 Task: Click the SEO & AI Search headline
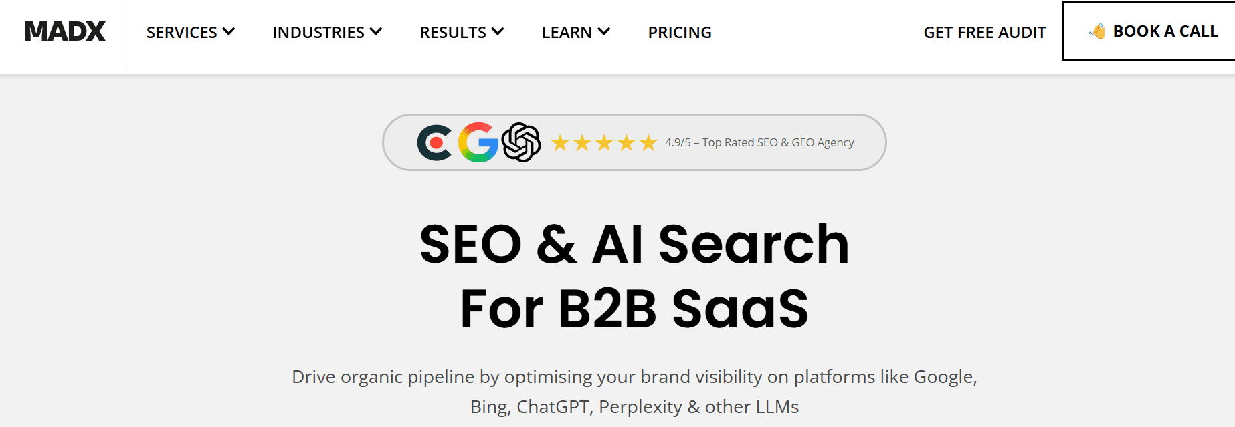tap(634, 274)
